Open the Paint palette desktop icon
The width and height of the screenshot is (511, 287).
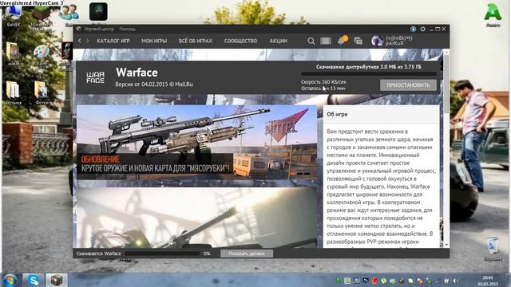tap(42, 55)
